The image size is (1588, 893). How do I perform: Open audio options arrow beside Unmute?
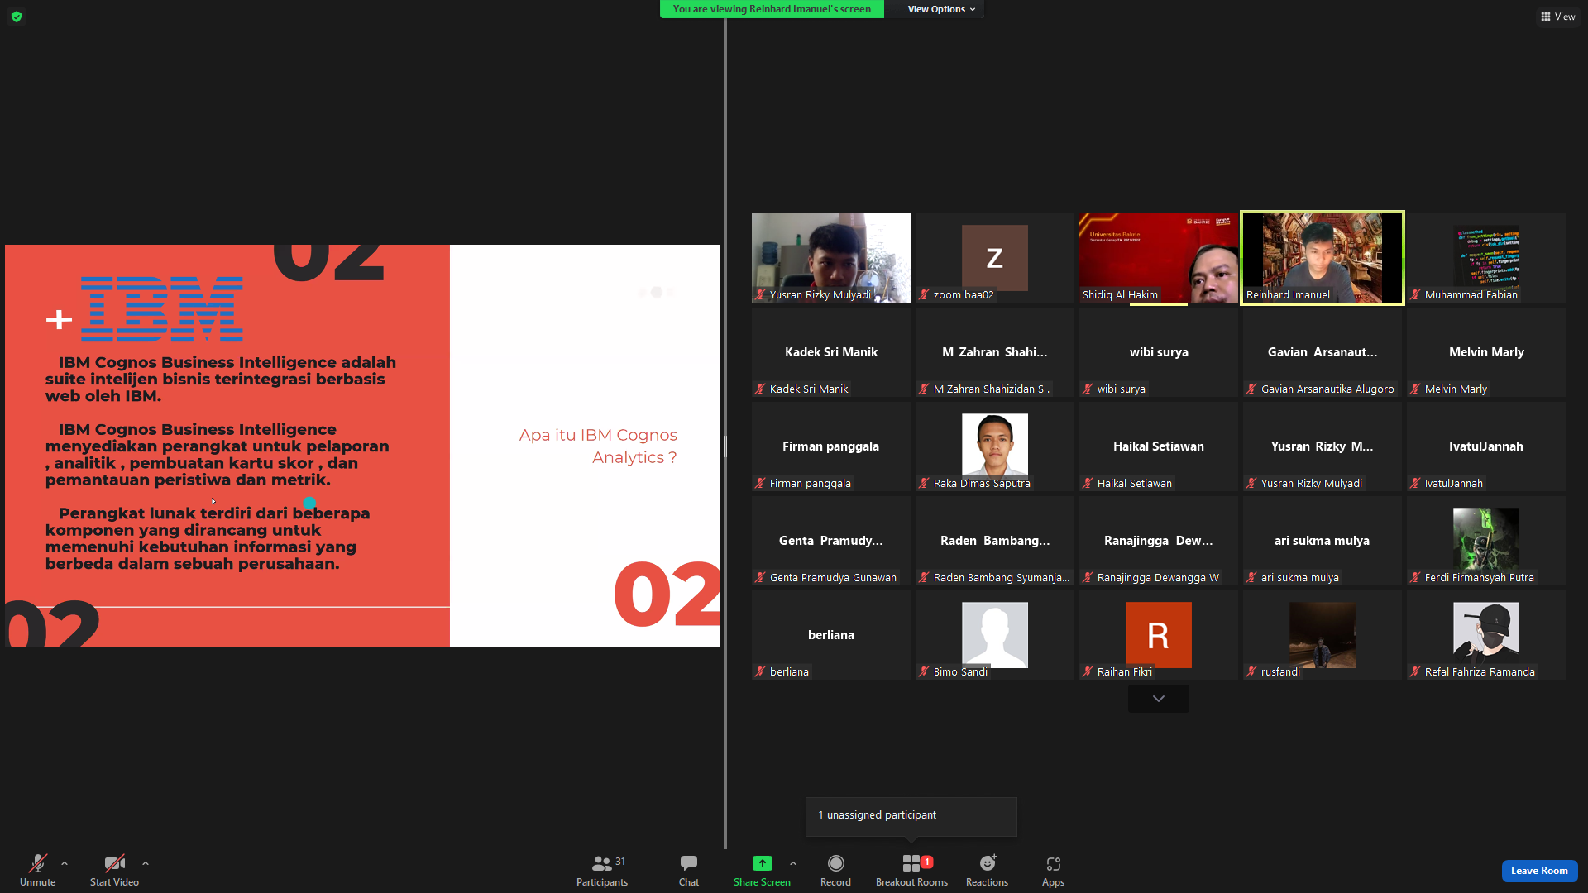[65, 863]
